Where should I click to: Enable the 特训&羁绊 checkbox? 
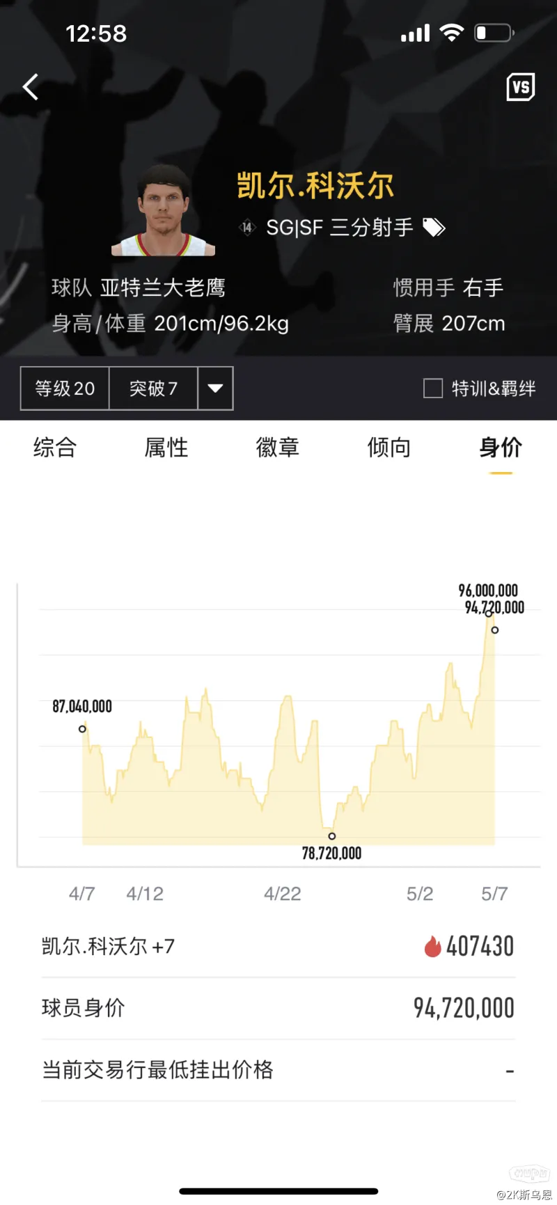pyautogui.click(x=433, y=388)
